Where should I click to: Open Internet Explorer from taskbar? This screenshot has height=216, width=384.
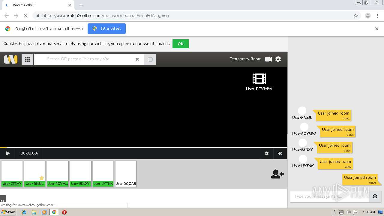coord(24,212)
